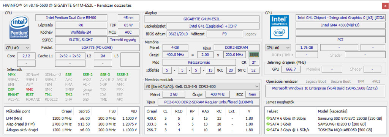Click the 2M L2 cache value
389x137 pixels.
(x=103, y=56)
